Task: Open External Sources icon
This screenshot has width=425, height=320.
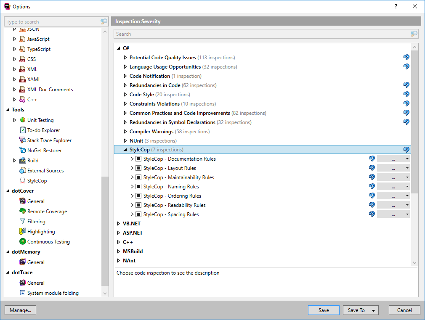Action: (22, 170)
